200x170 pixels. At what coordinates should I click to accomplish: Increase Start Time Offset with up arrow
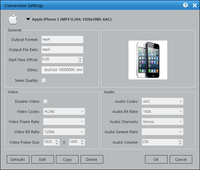[x=80, y=58]
